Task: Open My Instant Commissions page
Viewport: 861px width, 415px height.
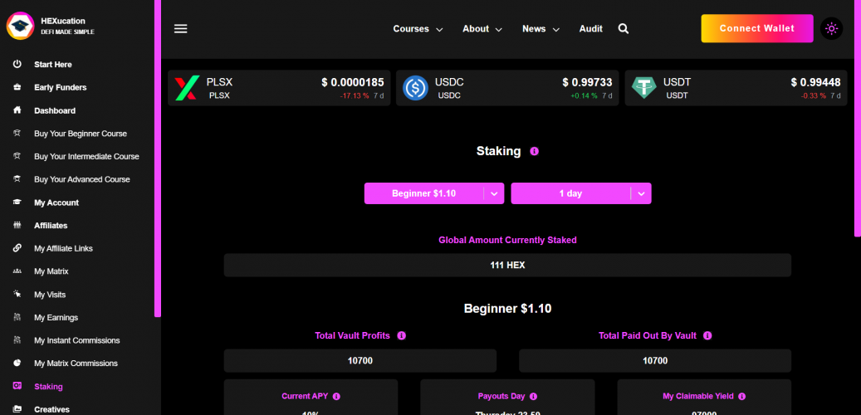Action: 77,340
